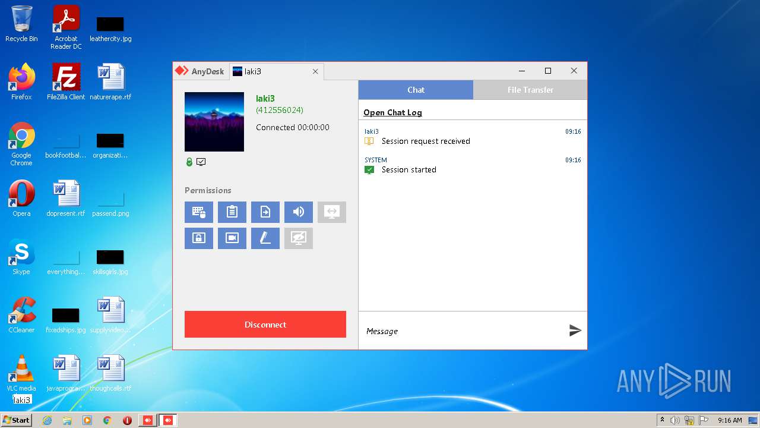Click the taskbar clock 9:16 AM

(x=730, y=420)
